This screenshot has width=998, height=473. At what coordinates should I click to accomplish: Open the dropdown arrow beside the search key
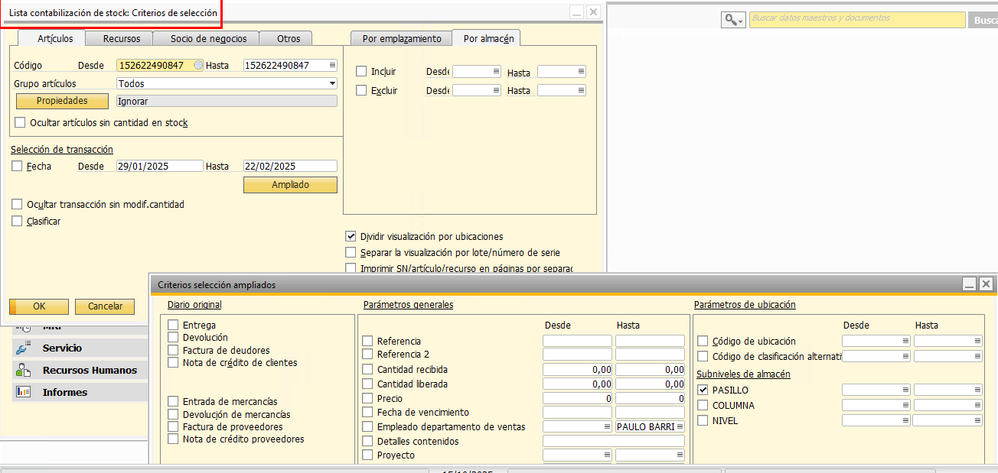coord(741,21)
